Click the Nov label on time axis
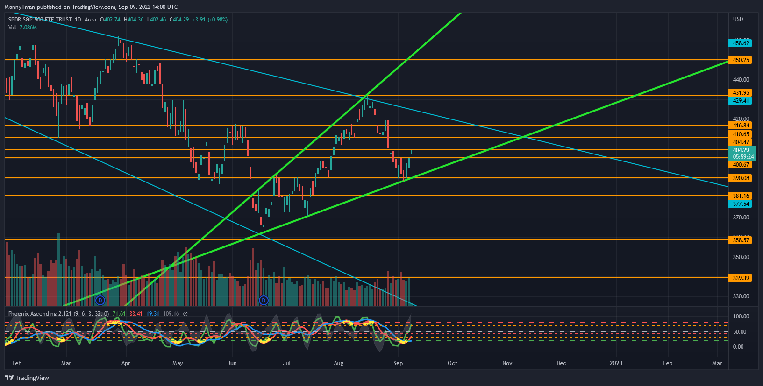Viewport: 763px width, 386px height. [507, 363]
